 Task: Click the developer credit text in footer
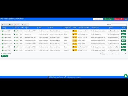point(65,77)
